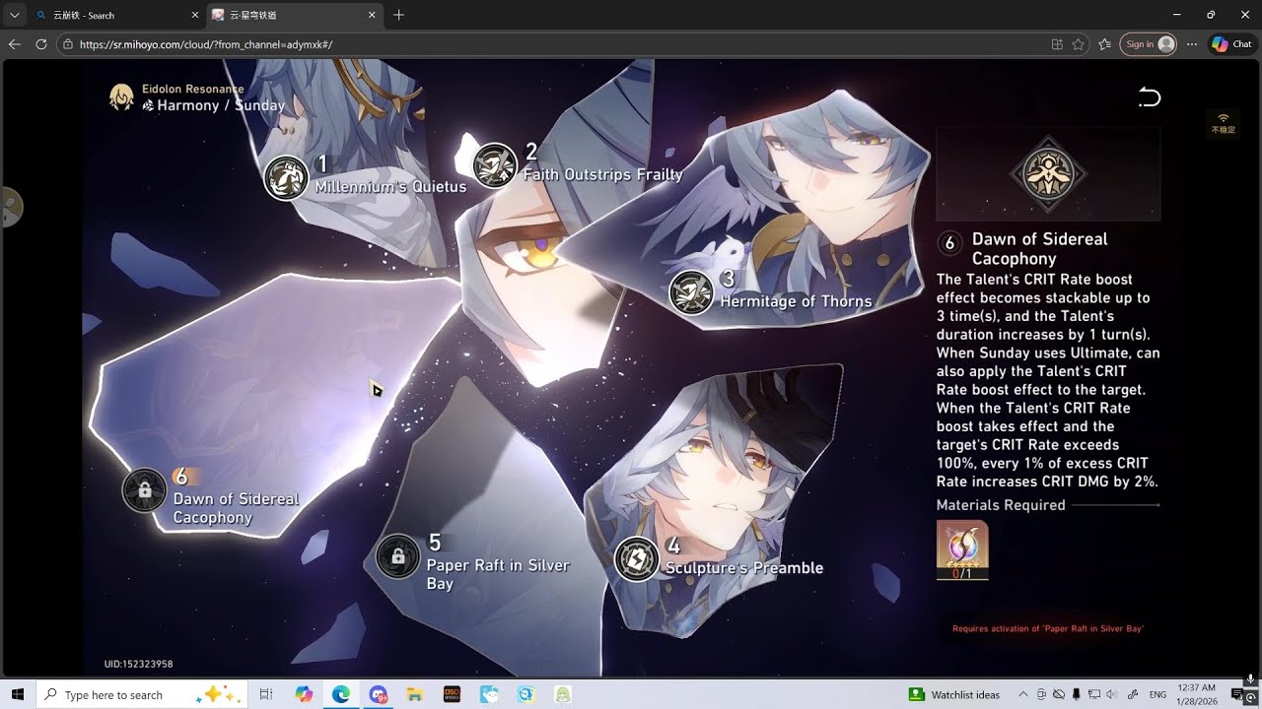
Task: Close the '云·星穹铁道' tab
Action: point(372,15)
